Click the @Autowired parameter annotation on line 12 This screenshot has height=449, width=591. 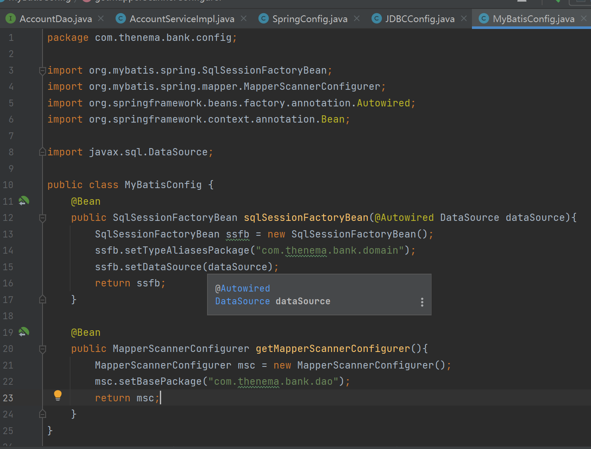[x=404, y=217]
